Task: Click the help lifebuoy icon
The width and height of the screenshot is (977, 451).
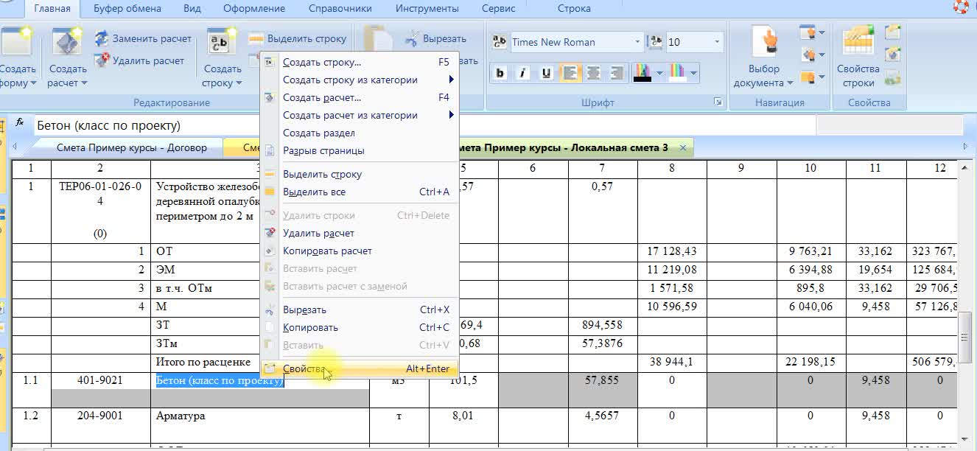Action: pos(962,7)
